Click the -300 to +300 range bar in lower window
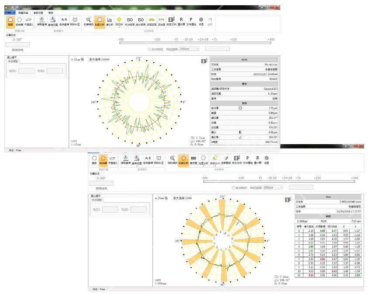 click(279, 182)
